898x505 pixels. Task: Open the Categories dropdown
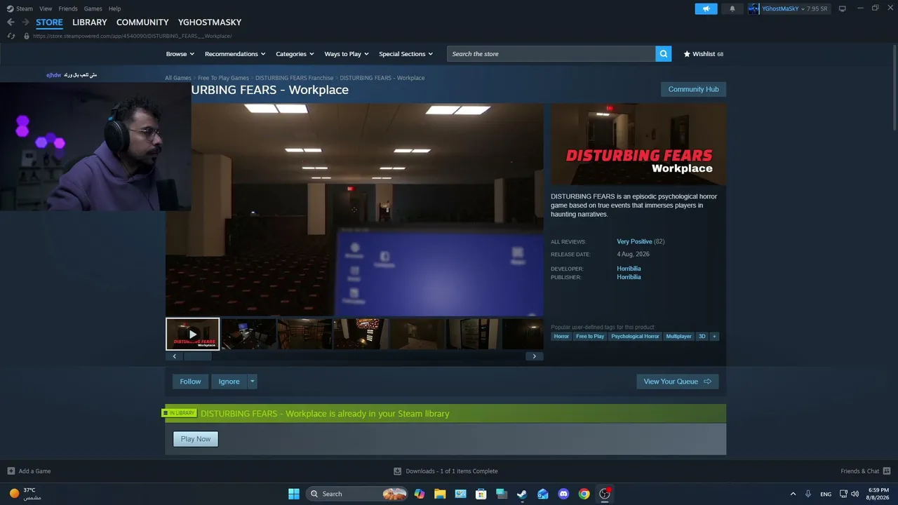pyautogui.click(x=295, y=54)
